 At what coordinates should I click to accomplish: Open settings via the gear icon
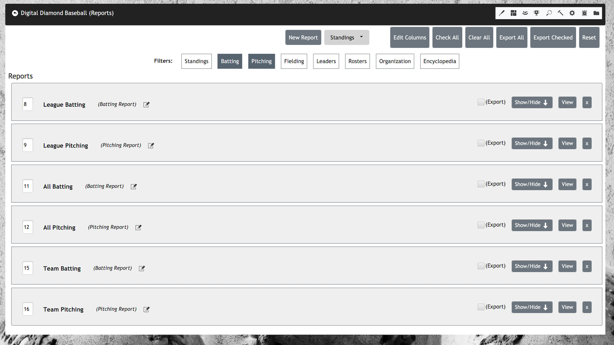(572, 13)
